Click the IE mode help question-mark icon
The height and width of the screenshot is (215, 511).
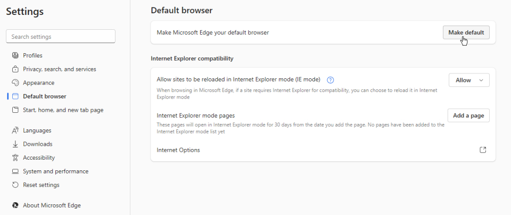330,80
